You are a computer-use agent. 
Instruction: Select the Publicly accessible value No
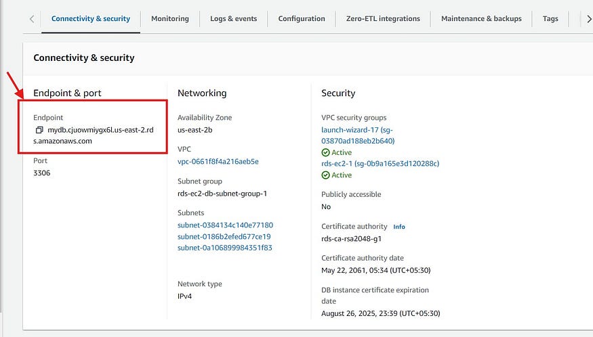pyautogui.click(x=326, y=206)
